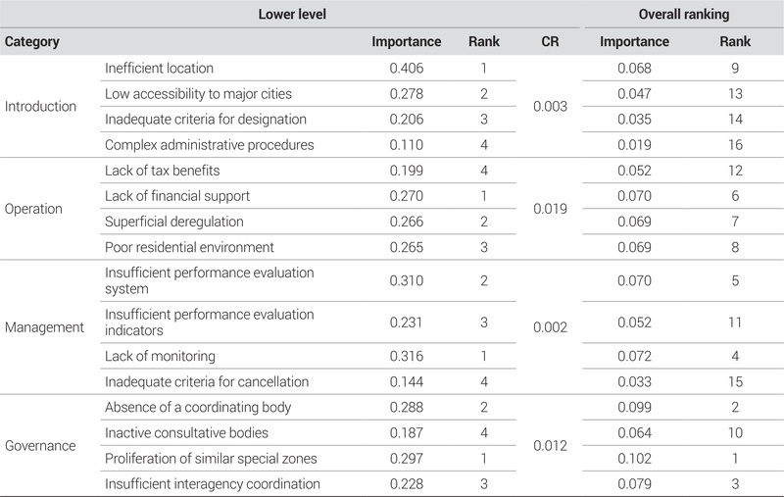Click "Proliferation of similar special zones"
Image resolution: width=784 pixels, height=497 pixels.
click(x=211, y=458)
